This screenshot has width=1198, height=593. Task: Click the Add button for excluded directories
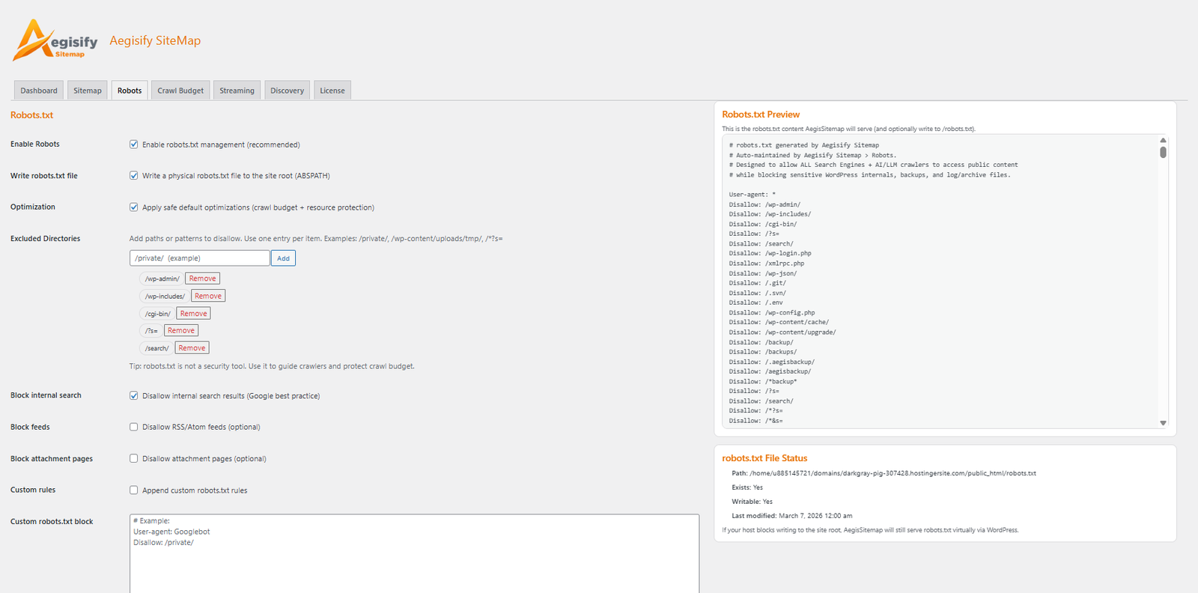pyautogui.click(x=283, y=258)
